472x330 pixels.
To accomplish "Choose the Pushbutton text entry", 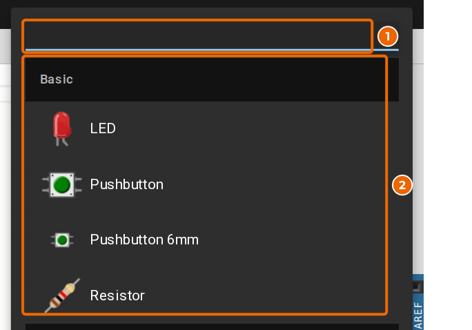I will (127, 184).
